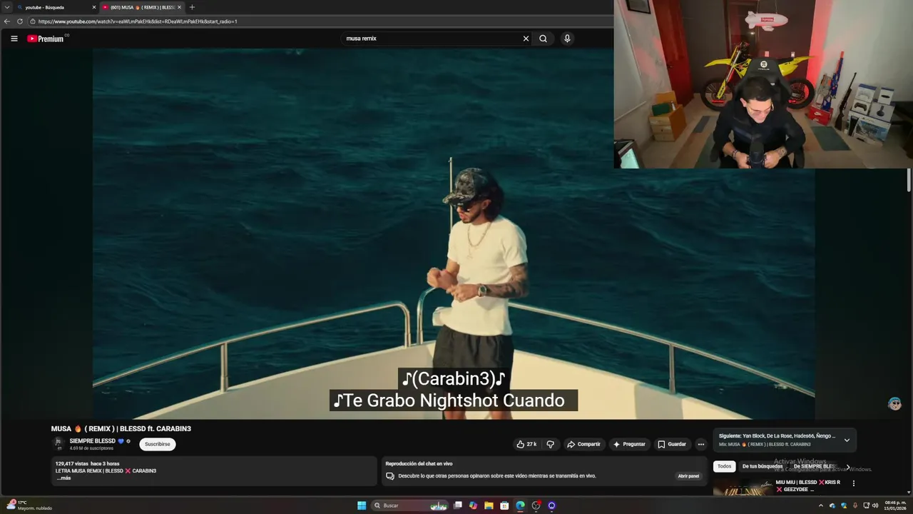Open more actions three-dot menu beside Guardar
The width and height of the screenshot is (913, 514).
tap(700, 444)
